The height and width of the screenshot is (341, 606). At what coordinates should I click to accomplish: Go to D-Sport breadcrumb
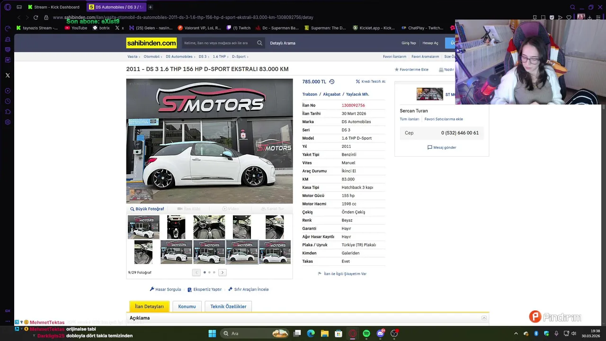coord(239,57)
